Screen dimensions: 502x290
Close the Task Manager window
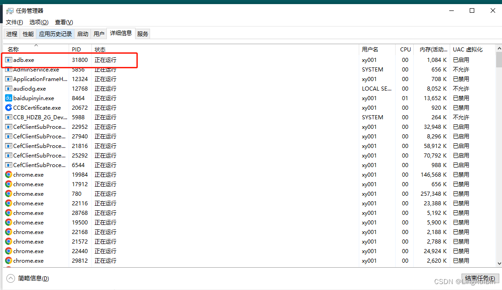(493, 10)
